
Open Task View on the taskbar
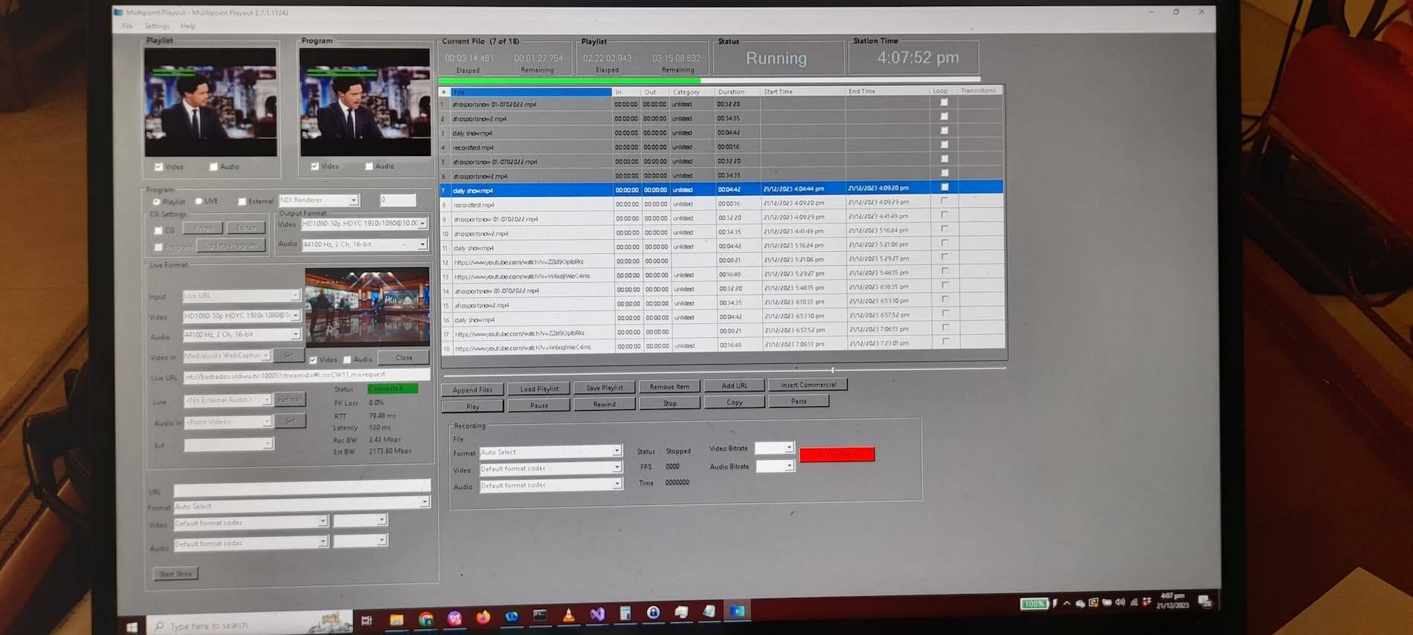click(367, 619)
